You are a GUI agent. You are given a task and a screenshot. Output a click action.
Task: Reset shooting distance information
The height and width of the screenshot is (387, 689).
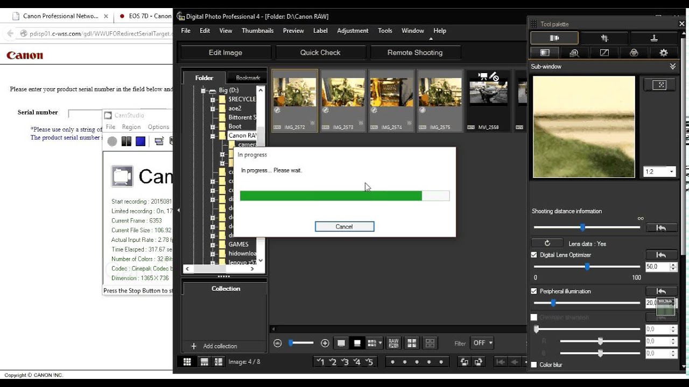662,228
